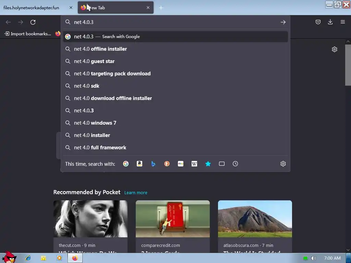
Task: Open the Firefox application menu
Action: click(342, 22)
